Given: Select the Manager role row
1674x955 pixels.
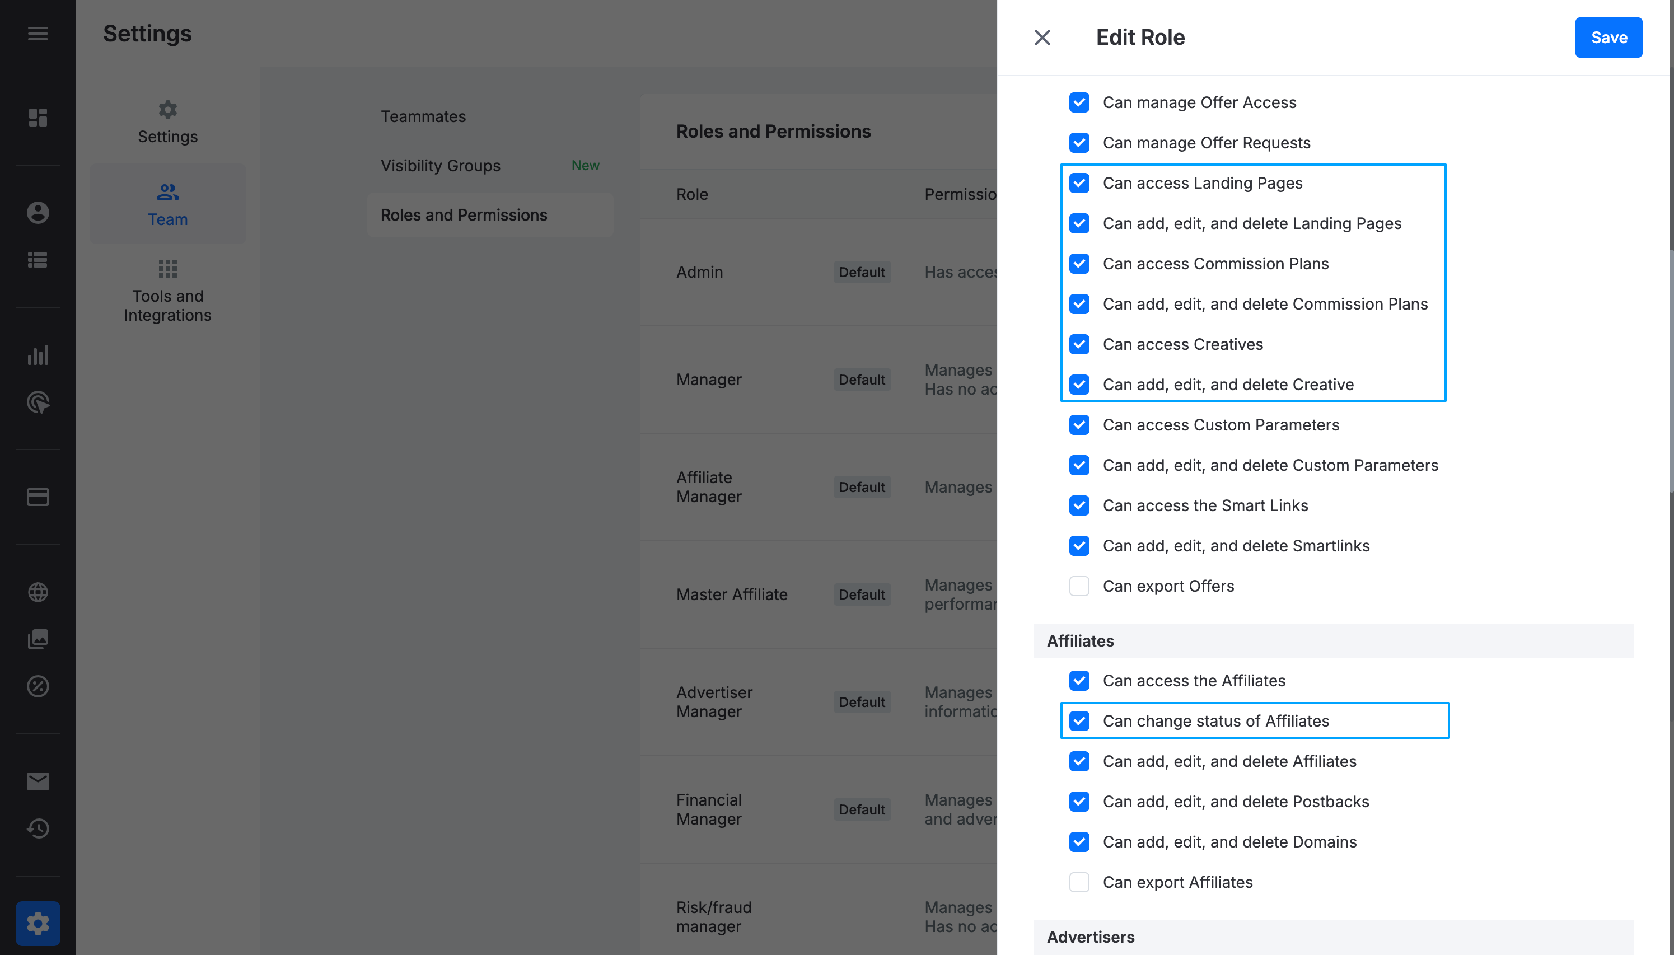Looking at the screenshot, I should click(819, 380).
